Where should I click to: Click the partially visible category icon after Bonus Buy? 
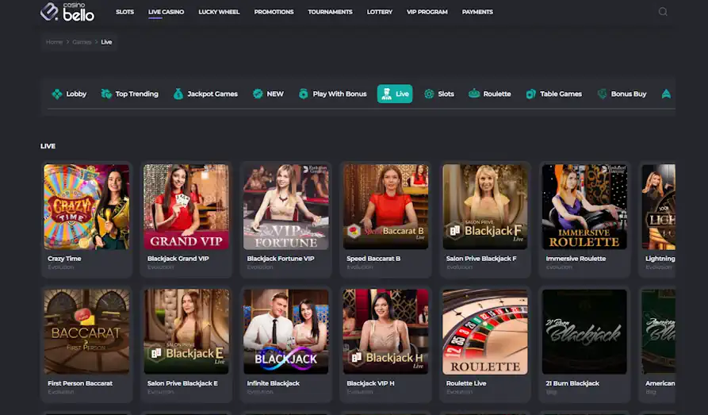point(666,94)
